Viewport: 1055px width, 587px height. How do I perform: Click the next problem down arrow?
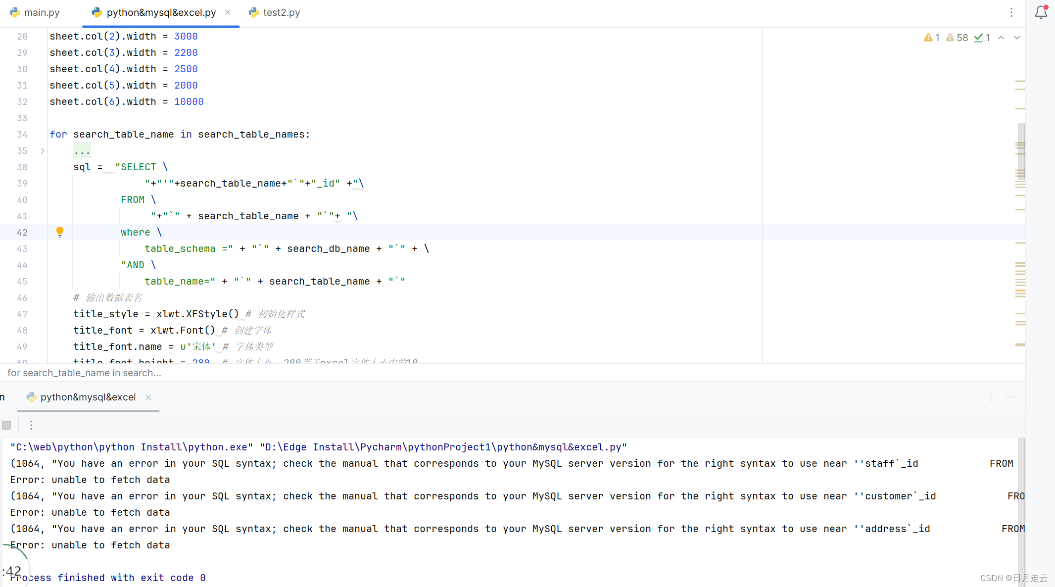1017,37
